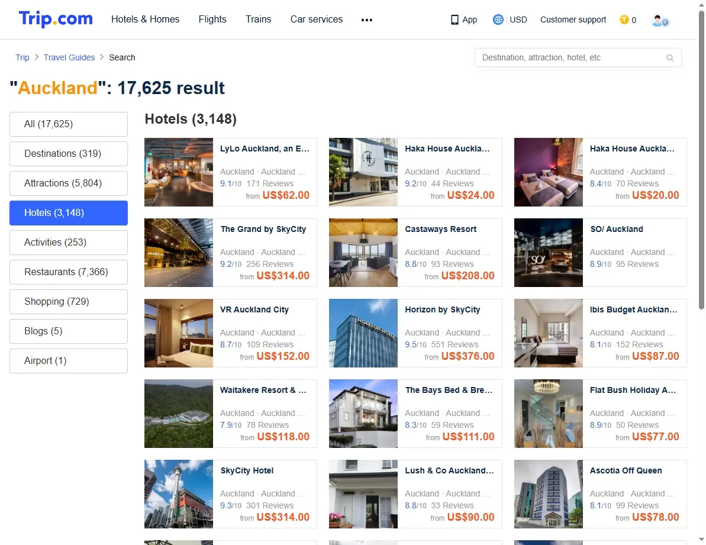
Task: Open the Flights menu item
Action: click(212, 20)
